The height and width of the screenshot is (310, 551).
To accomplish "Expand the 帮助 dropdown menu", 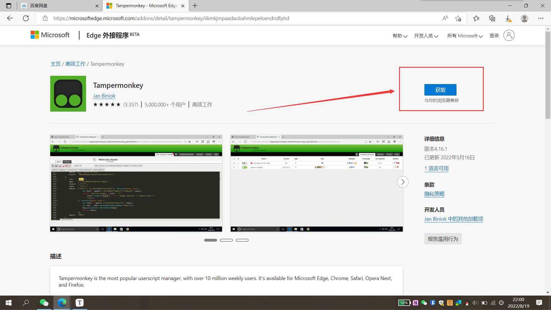I will 400,36.
